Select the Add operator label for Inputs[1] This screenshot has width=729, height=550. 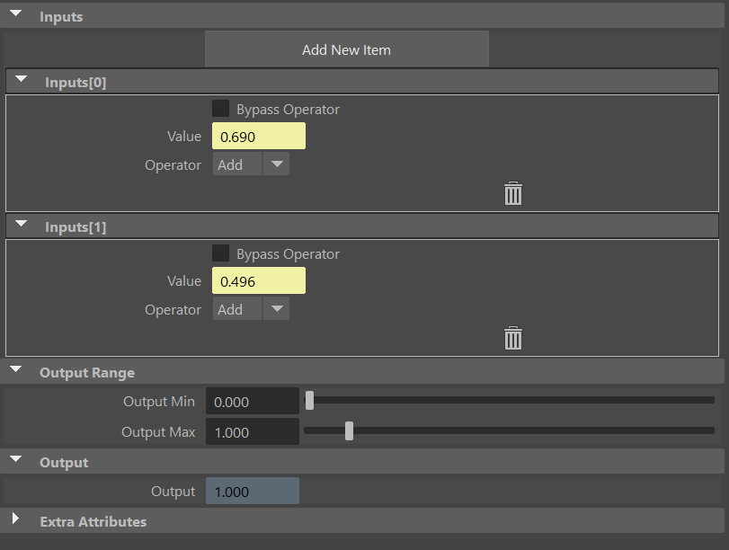point(236,309)
